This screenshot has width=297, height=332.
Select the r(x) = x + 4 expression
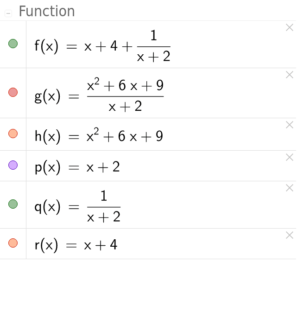click(x=76, y=245)
